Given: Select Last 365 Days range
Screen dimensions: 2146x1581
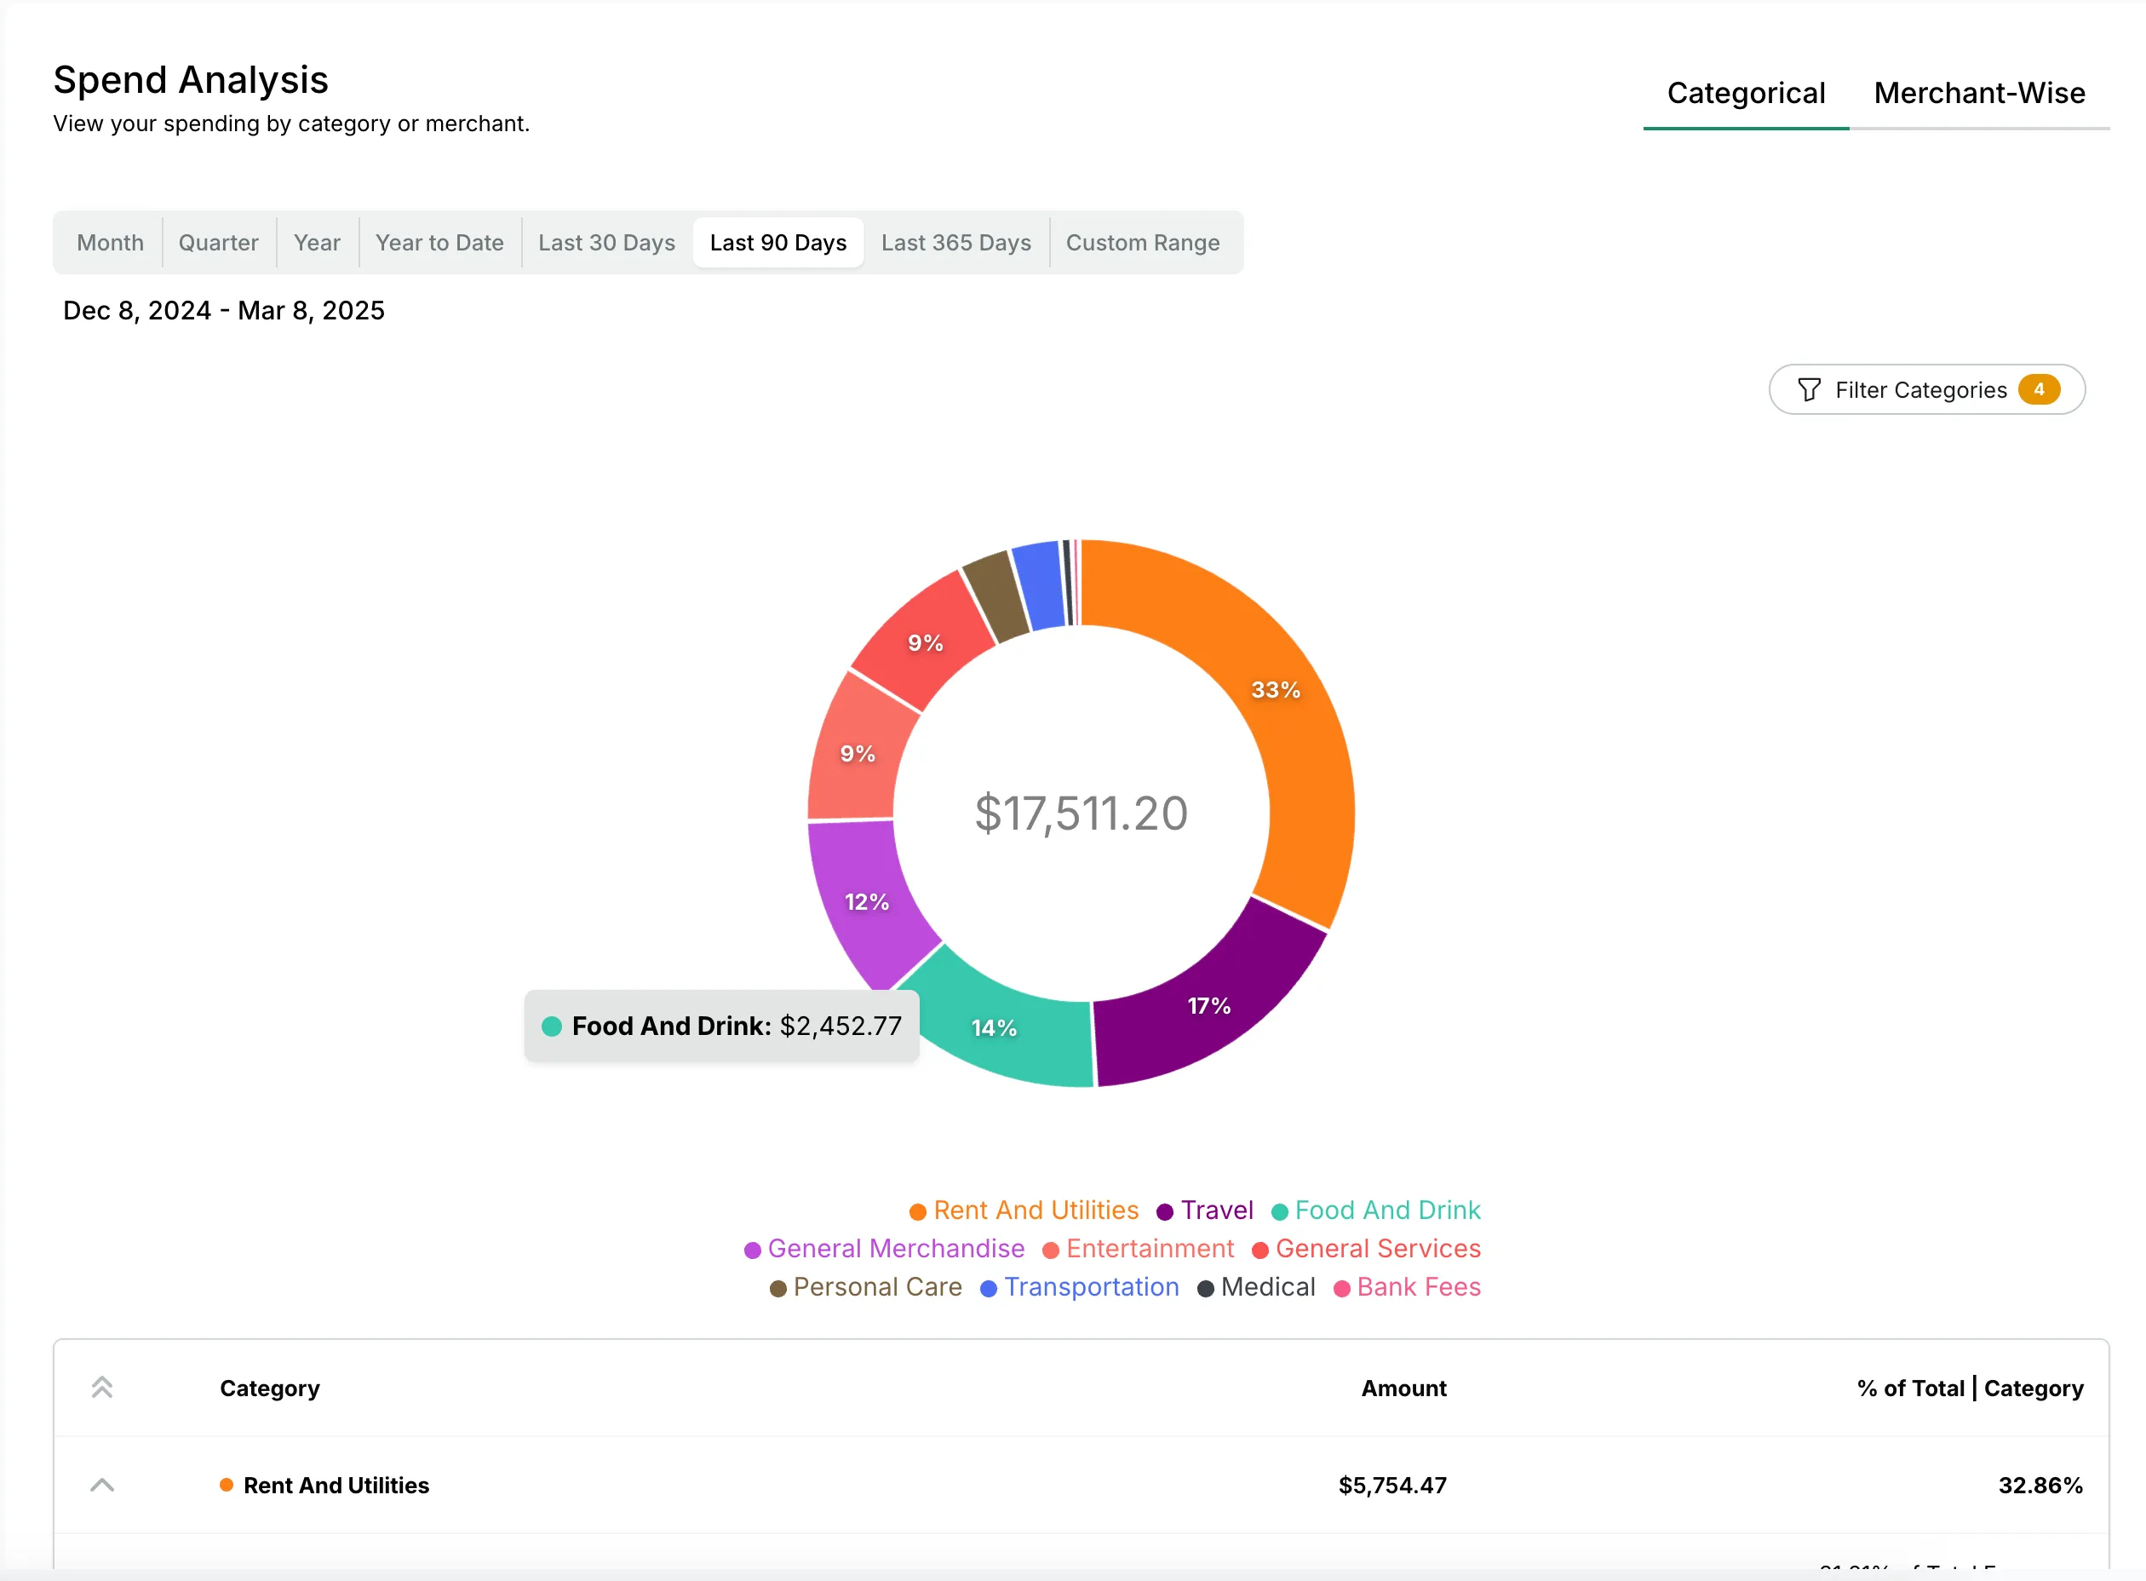Looking at the screenshot, I should pyautogui.click(x=955, y=243).
